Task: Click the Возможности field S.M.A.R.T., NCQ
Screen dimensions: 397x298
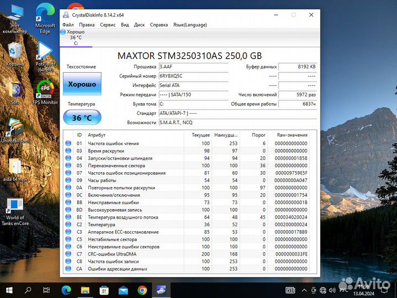Action: 238,123
